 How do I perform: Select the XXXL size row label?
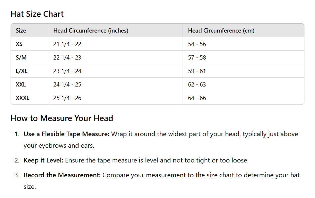click(x=22, y=98)
